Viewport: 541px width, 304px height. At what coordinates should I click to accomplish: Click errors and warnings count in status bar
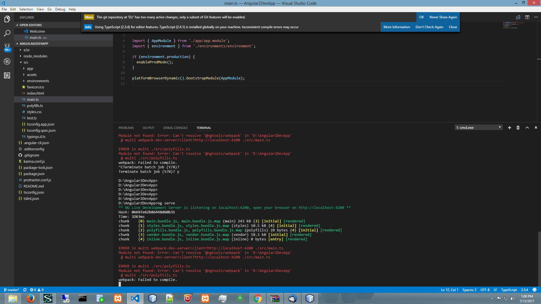click(x=37, y=290)
